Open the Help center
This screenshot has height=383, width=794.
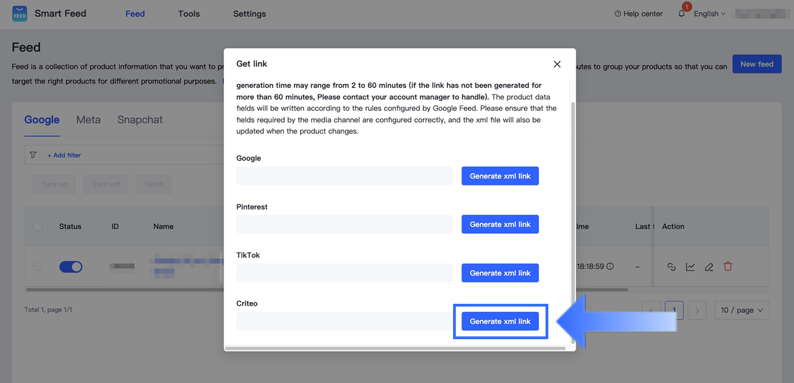tap(638, 14)
